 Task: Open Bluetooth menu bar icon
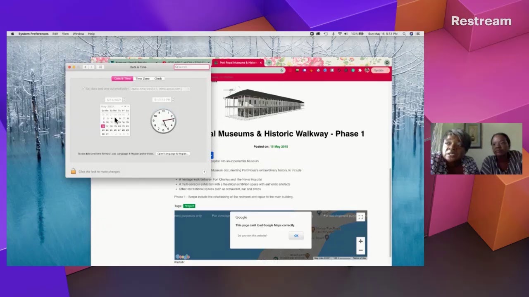click(x=333, y=34)
